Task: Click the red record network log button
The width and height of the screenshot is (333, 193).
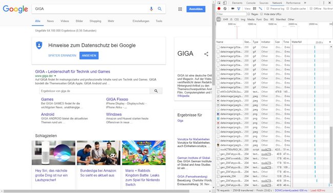Action: pyautogui.click(x=219, y=9)
